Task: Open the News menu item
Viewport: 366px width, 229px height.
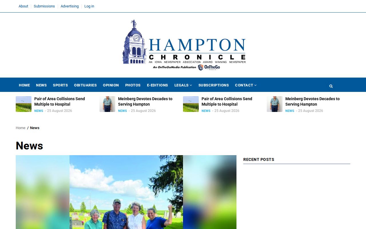Action: [41, 85]
